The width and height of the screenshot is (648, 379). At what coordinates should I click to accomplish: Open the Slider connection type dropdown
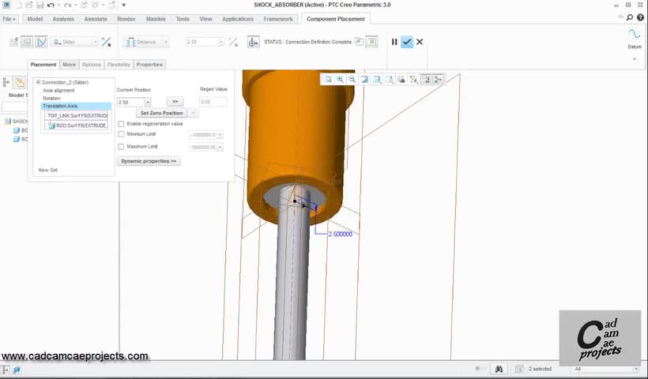[96, 42]
